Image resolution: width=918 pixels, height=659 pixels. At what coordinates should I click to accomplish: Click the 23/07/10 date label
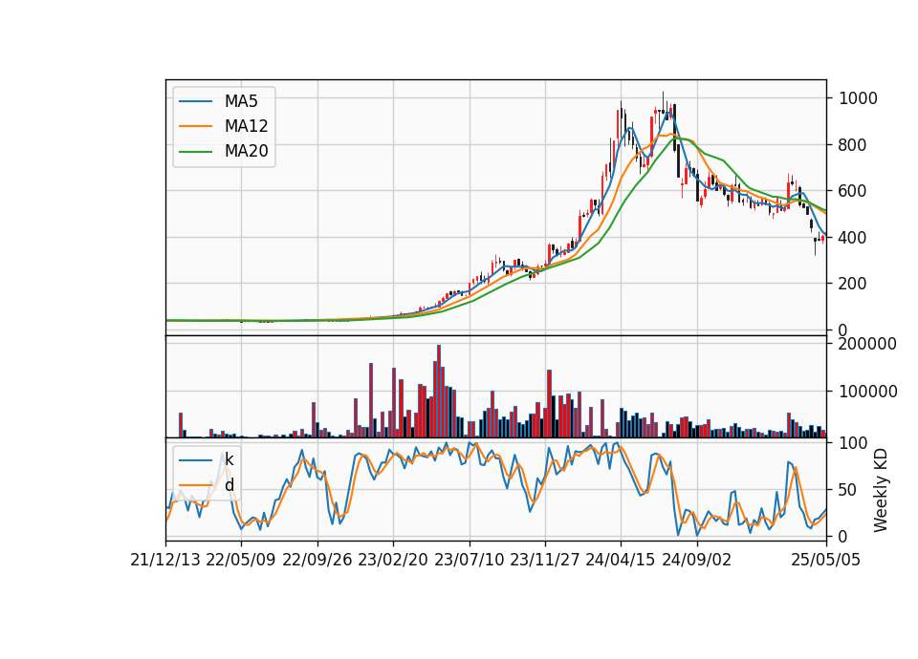469,560
